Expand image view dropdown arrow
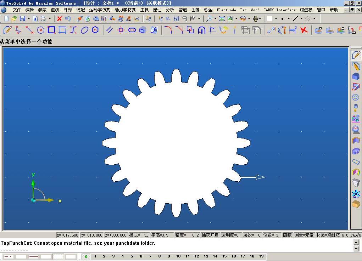Screen dimensions: 362x261 click(236, 19)
